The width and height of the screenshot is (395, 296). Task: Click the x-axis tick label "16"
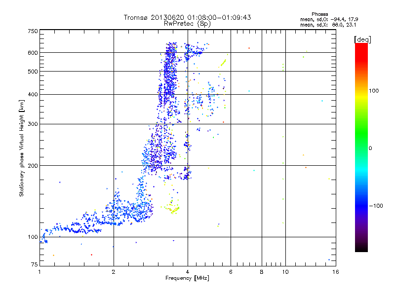336,272
